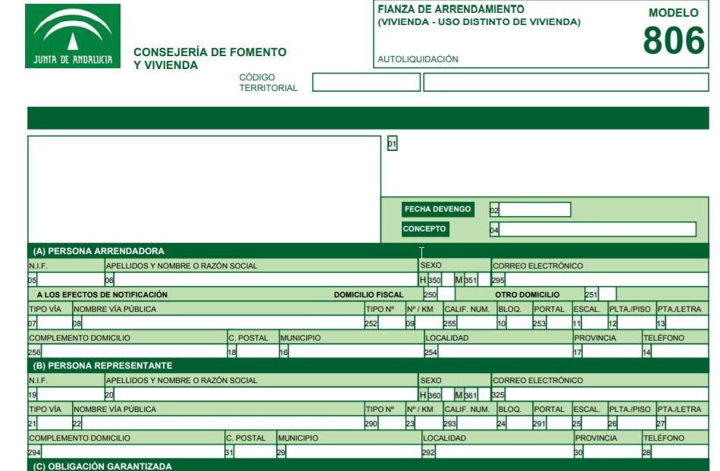The image size is (720, 471).
Task: Tick the Domicilio Fiscal notification checkbox
Action: [x=446, y=294]
